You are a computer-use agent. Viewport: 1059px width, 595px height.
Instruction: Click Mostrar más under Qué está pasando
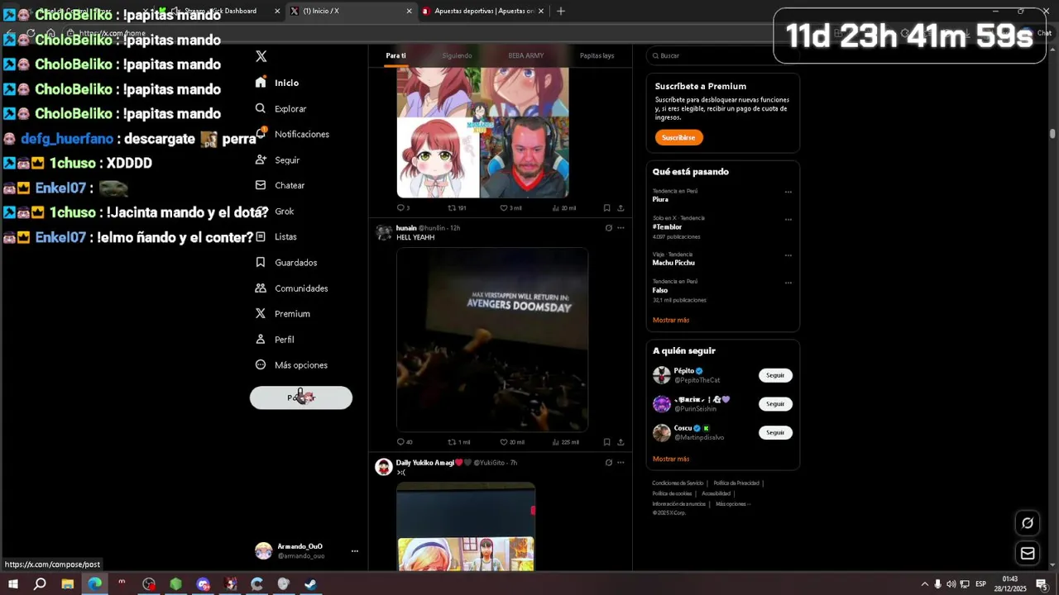click(670, 320)
